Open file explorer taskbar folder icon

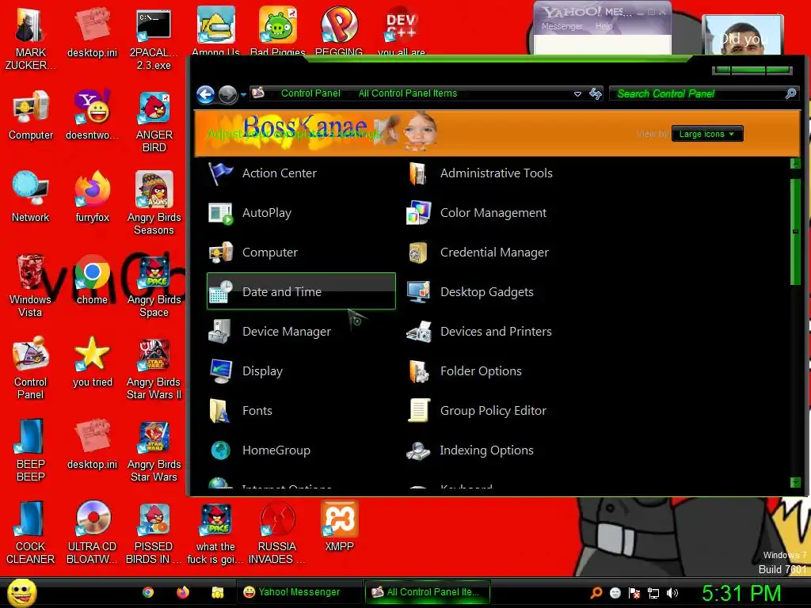pos(218,592)
